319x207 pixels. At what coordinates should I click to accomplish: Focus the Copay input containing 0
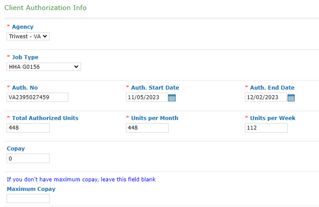(28, 158)
